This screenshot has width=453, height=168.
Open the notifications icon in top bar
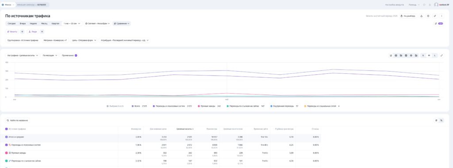[x=430, y=4]
